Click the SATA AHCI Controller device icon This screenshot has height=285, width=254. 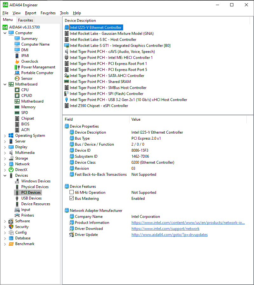(67, 76)
